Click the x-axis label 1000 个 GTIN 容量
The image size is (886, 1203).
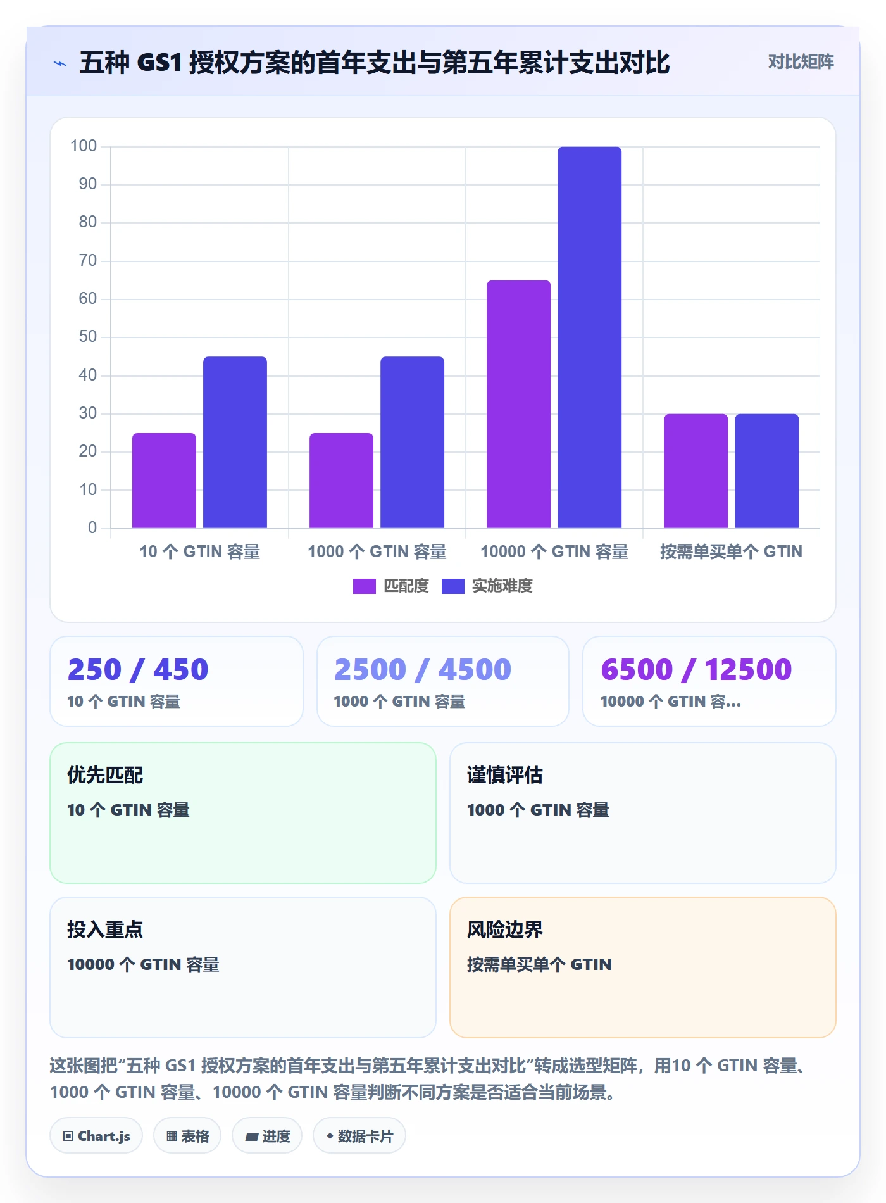[x=377, y=552]
